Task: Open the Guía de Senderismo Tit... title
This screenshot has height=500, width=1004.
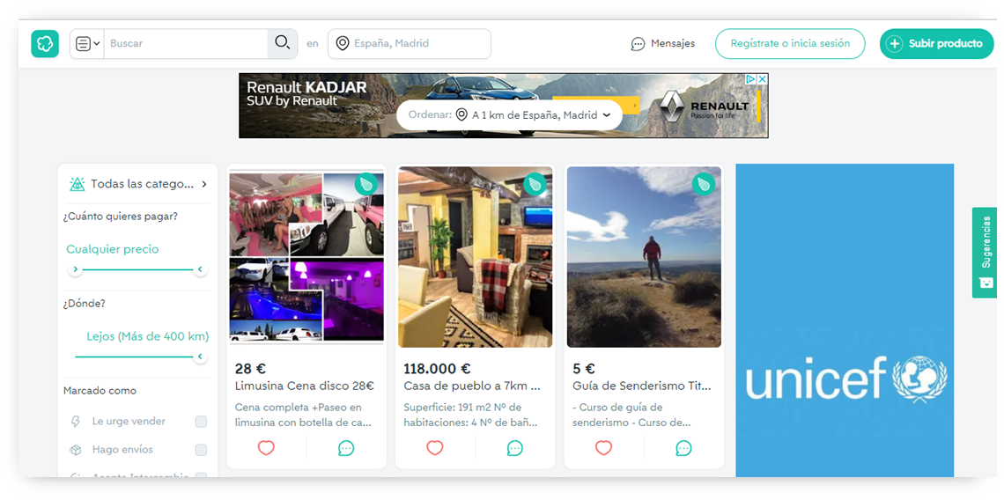Action: (x=641, y=386)
